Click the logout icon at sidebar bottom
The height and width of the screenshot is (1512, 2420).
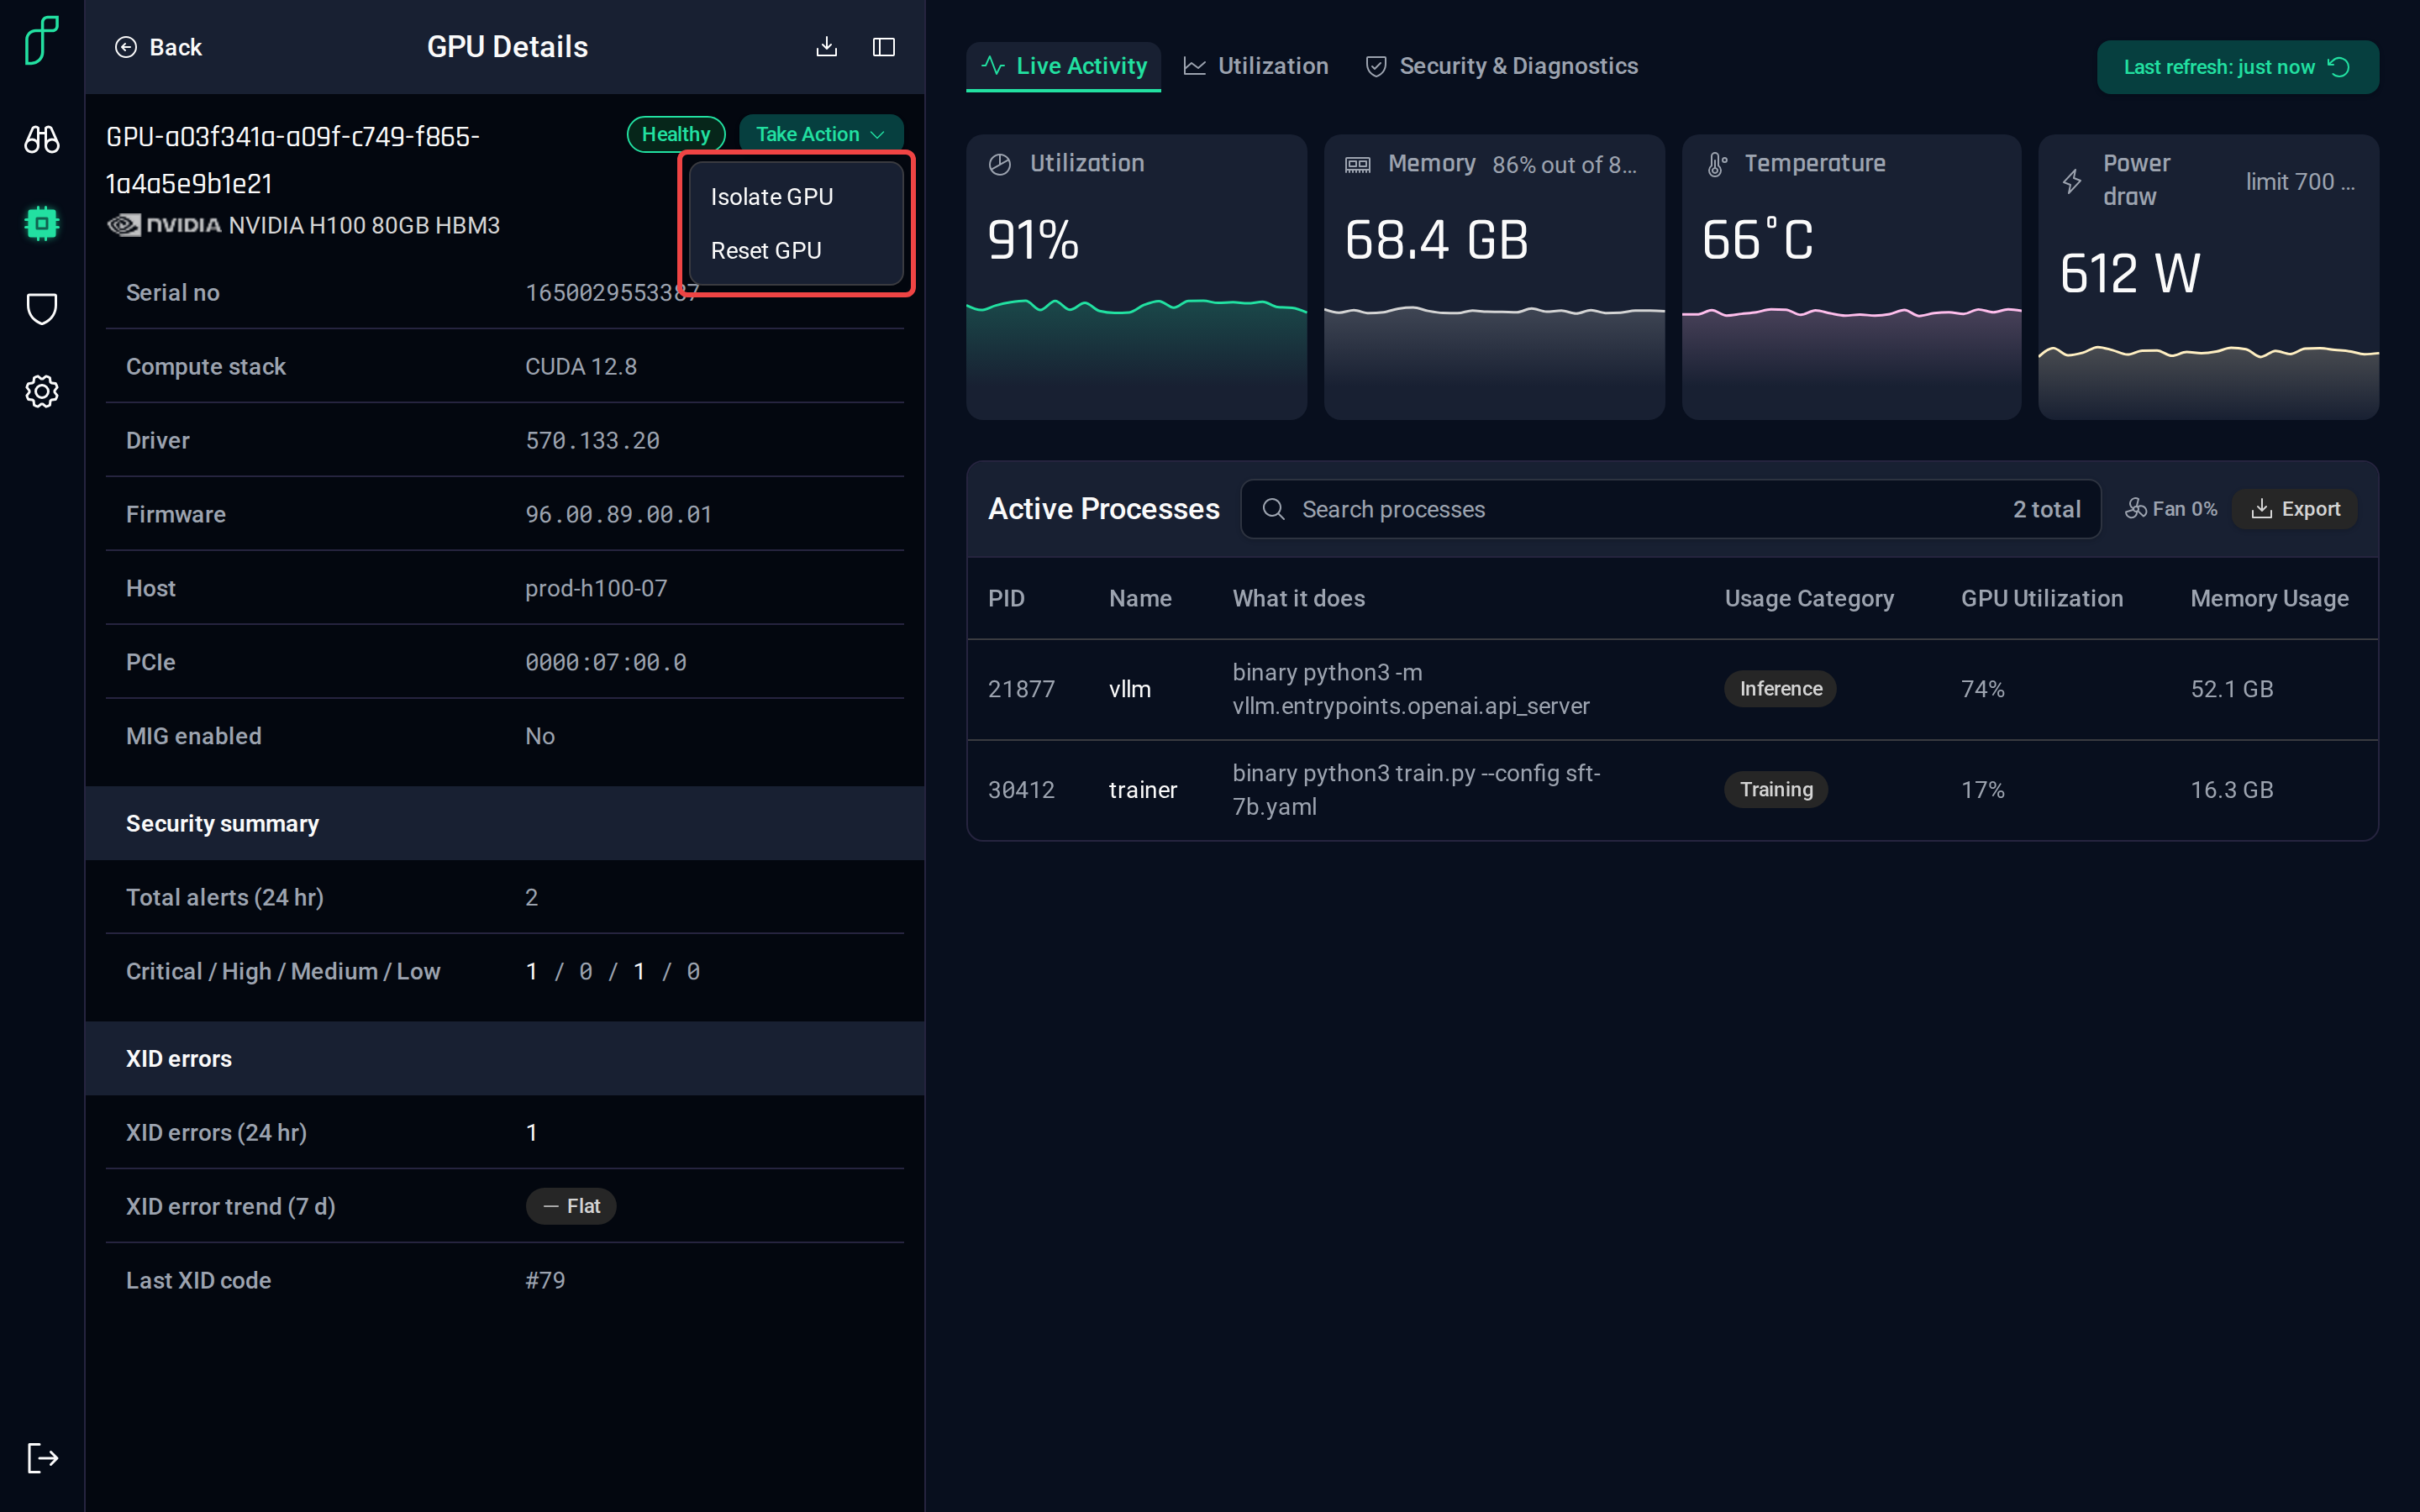coord(42,1457)
